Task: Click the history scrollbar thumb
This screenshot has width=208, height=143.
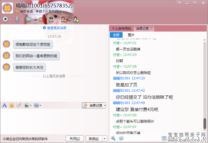Action: tap(205, 123)
